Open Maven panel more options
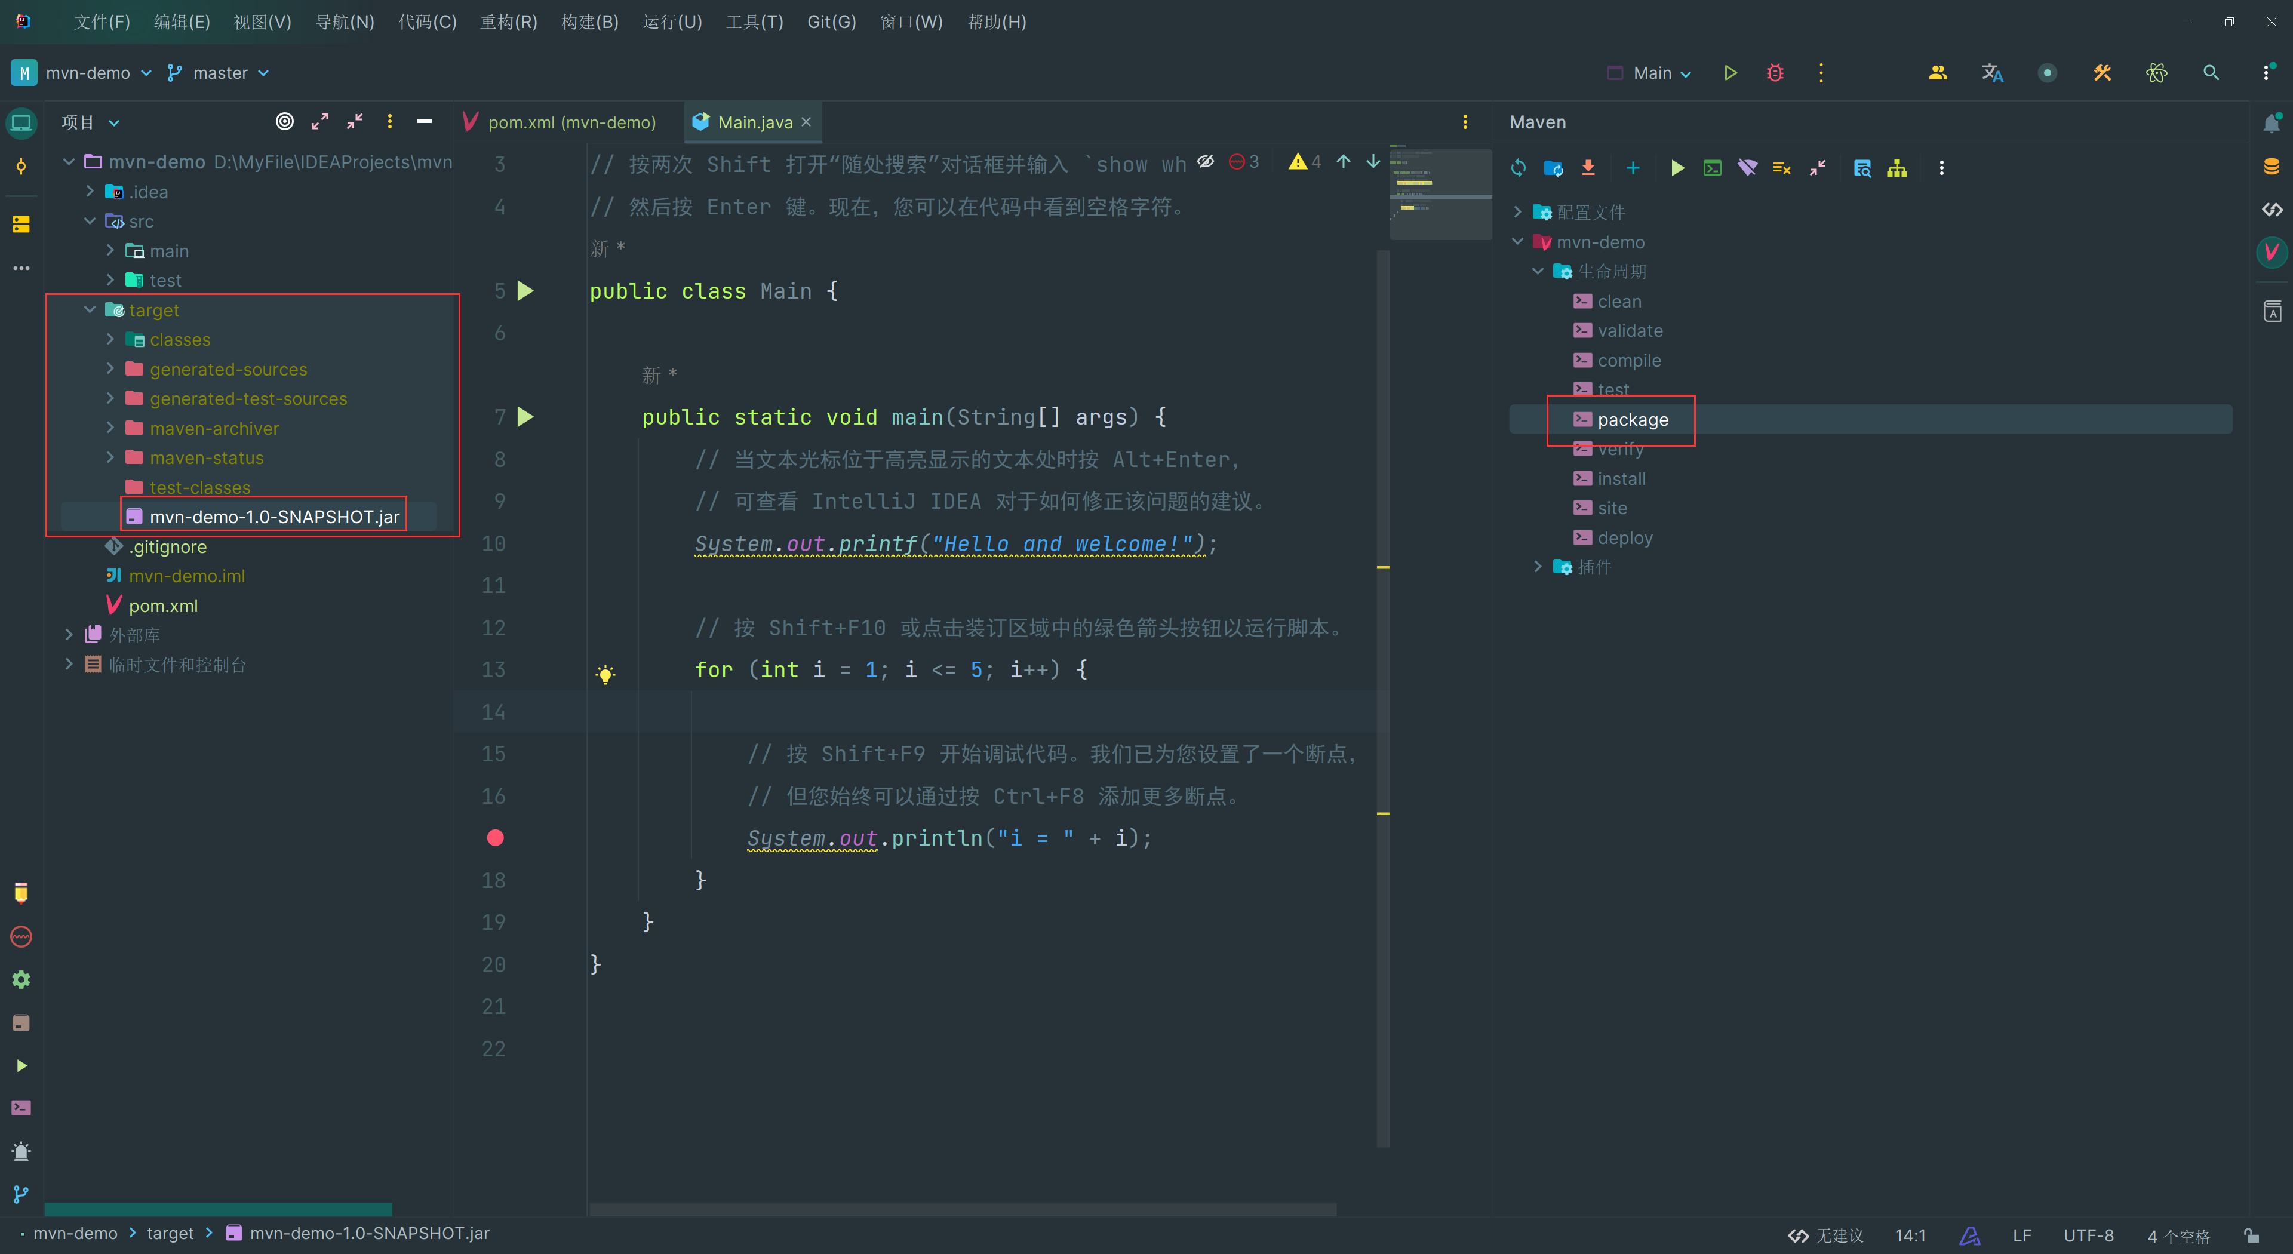Screen dimensions: 2293x1254 tap(1941, 168)
